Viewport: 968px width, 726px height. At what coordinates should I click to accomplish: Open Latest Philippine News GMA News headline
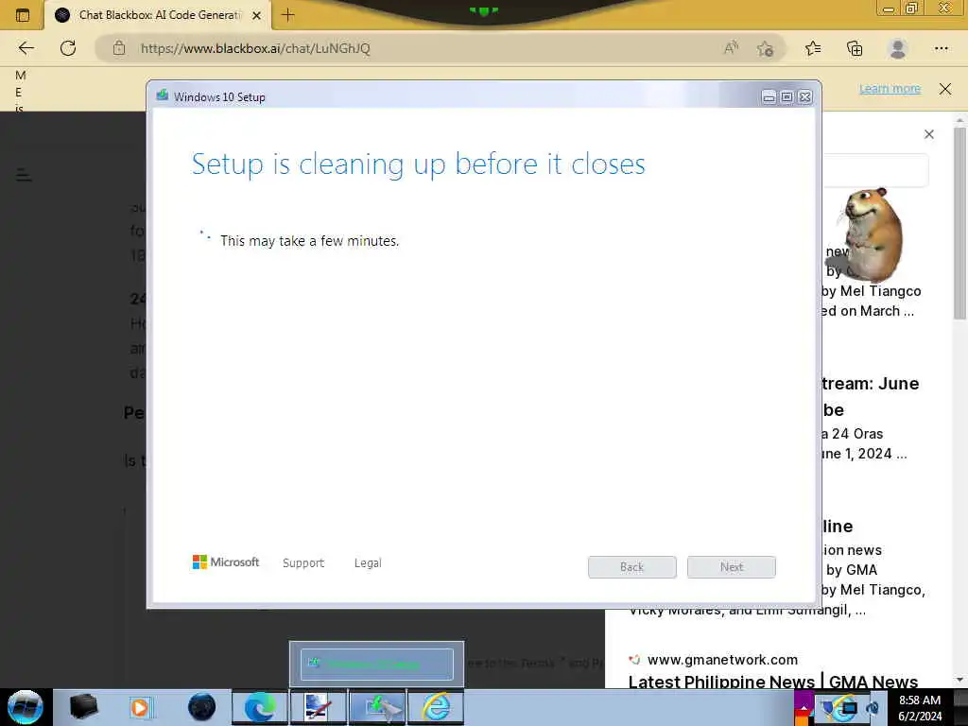[x=773, y=681]
